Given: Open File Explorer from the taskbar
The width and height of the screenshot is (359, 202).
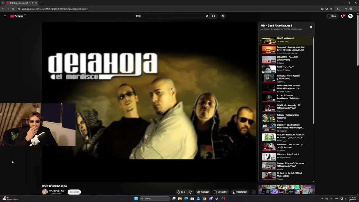Looking at the screenshot, I should (180, 199).
